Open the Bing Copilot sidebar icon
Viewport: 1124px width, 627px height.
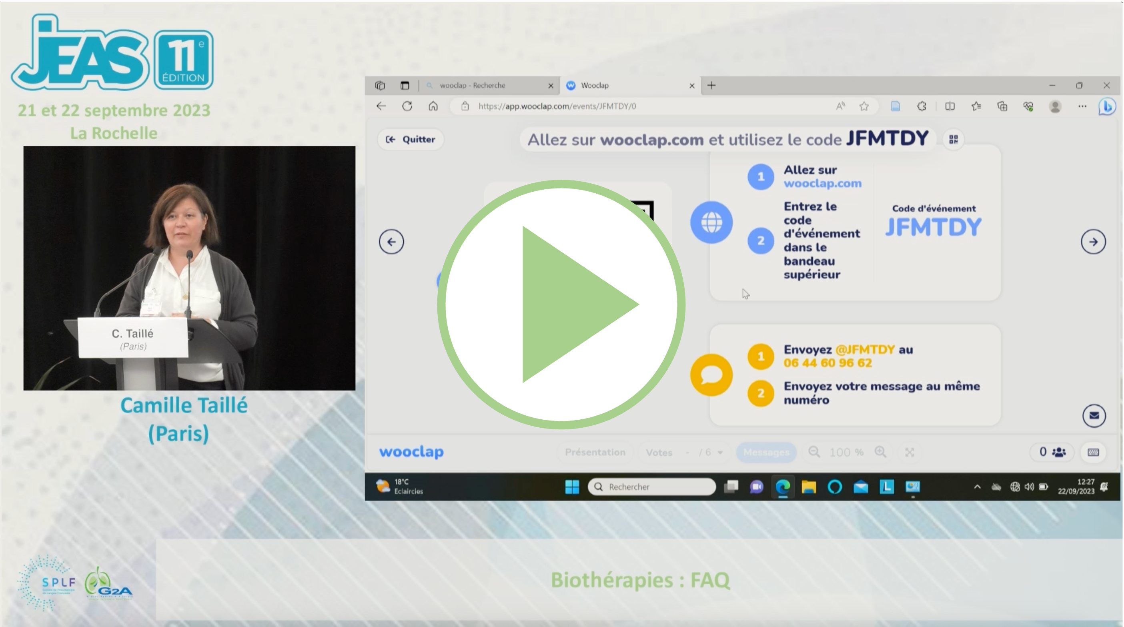point(1108,106)
